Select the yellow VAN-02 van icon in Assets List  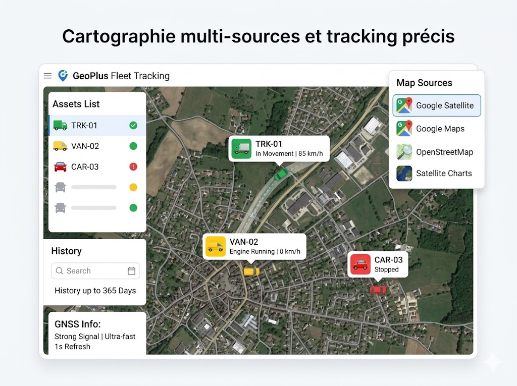point(60,146)
